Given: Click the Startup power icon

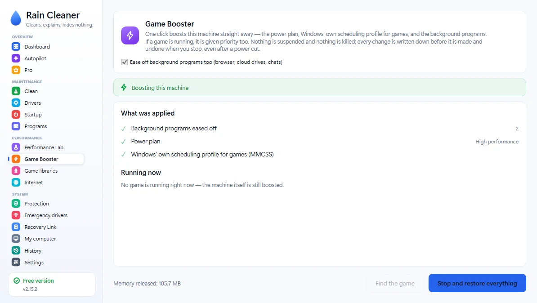Looking at the screenshot, I should 16,114.
